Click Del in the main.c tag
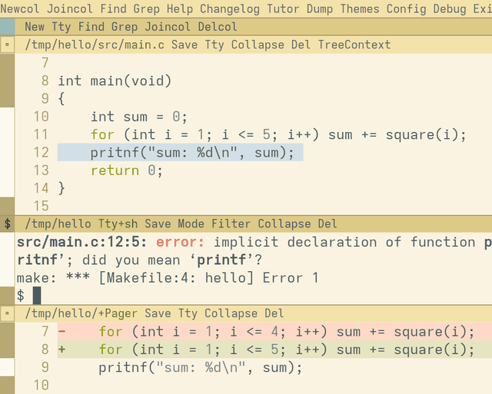Viewport: 492px width, 394px height. click(x=301, y=45)
